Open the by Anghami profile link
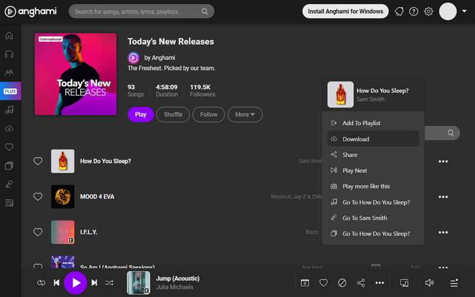475x297 pixels. click(159, 58)
